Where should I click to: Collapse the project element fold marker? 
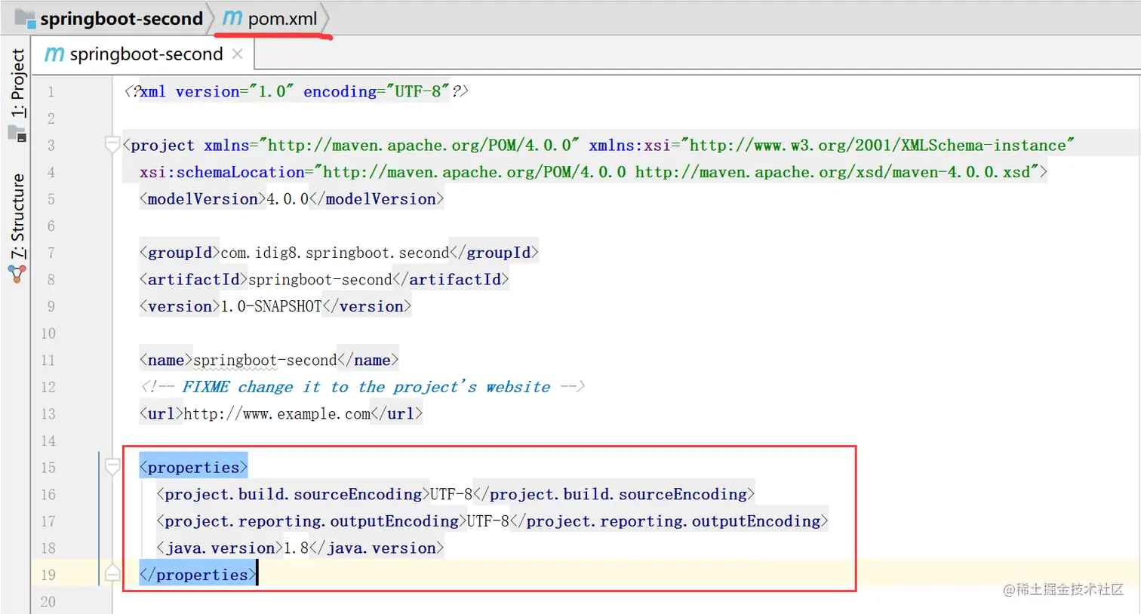click(x=112, y=144)
